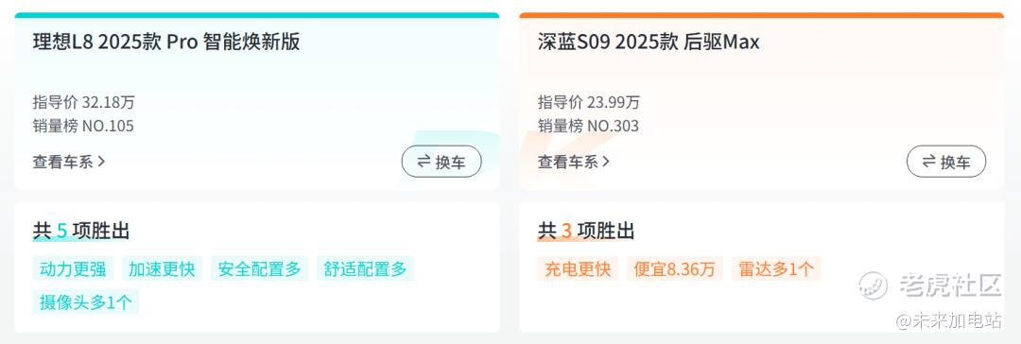Click 销量榜 NO.105 ranking text
Viewport: 1021px width, 344px height.
(83, 126)
